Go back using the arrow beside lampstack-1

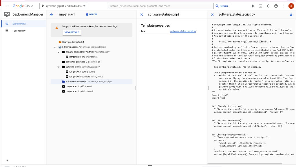pyautogui.click(x=51, y=14)
